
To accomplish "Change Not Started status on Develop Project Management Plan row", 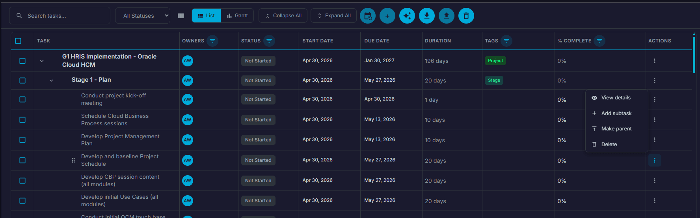I will [258, 140].
